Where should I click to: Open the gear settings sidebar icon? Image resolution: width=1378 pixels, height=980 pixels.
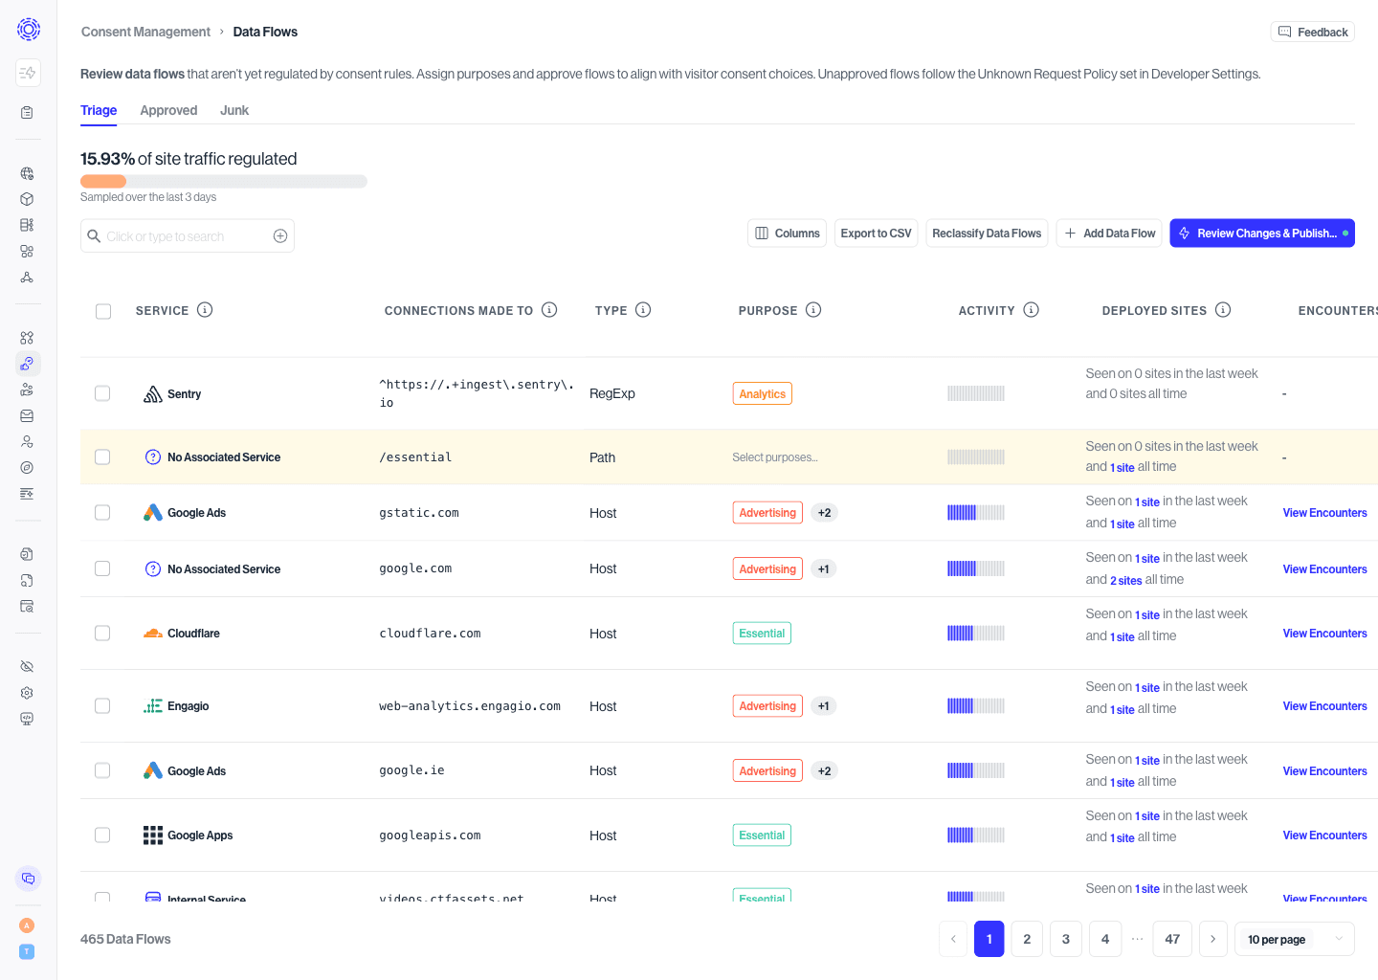click(27, 693)
